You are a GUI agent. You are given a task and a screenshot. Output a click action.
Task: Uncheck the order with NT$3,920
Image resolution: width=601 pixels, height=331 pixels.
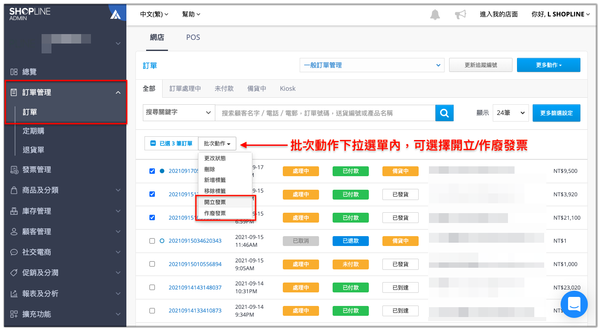click(x=152, y=194)
